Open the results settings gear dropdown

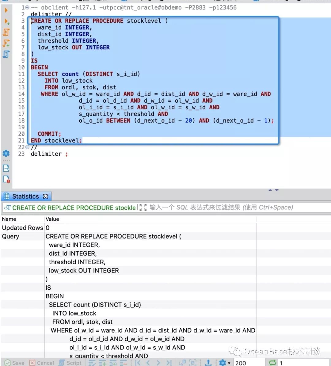tap(225, 363)
